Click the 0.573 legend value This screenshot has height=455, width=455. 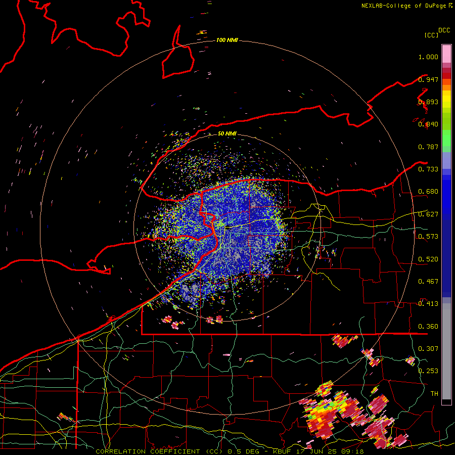(x=428, y=237)
